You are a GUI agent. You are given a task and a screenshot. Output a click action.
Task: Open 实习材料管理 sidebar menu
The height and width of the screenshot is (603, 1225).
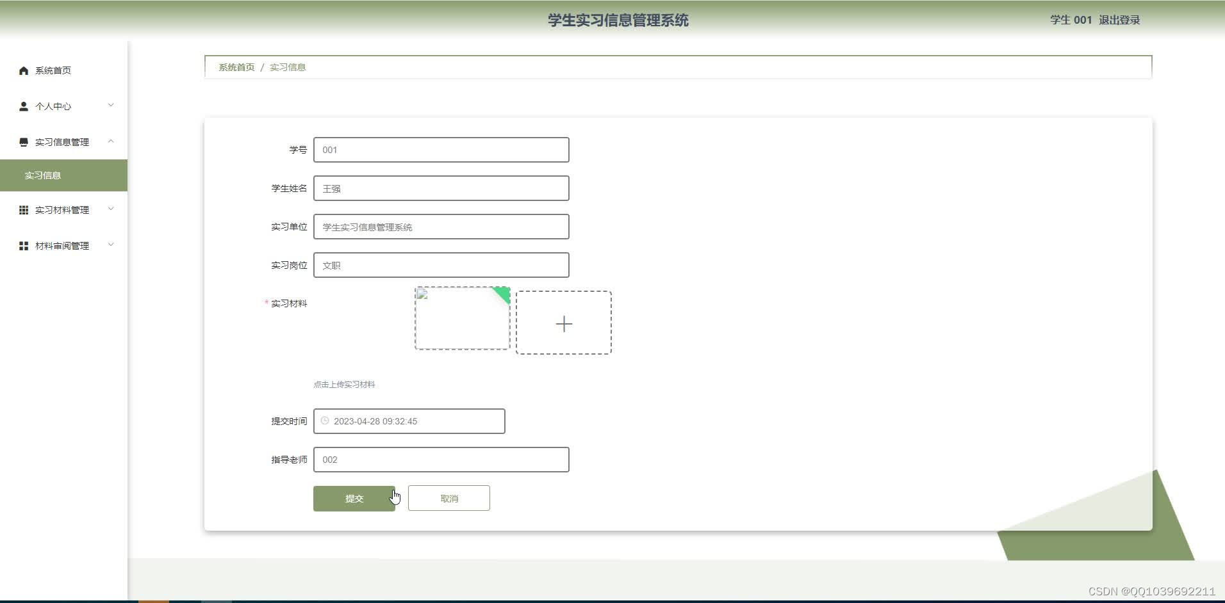point(64,210)
